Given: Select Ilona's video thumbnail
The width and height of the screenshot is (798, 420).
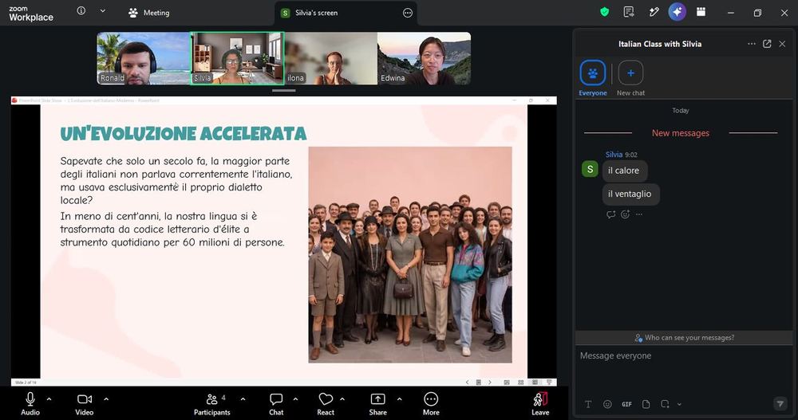Looking at the screenshot, I should tap(331, 58).
